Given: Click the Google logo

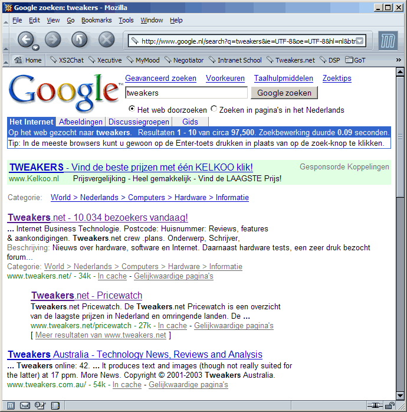Looking at the screenshot, I should click(x=65, y=92).
